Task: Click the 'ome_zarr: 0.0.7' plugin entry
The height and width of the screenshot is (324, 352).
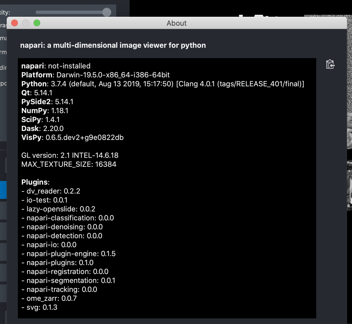Action: (x=49, y=298)
